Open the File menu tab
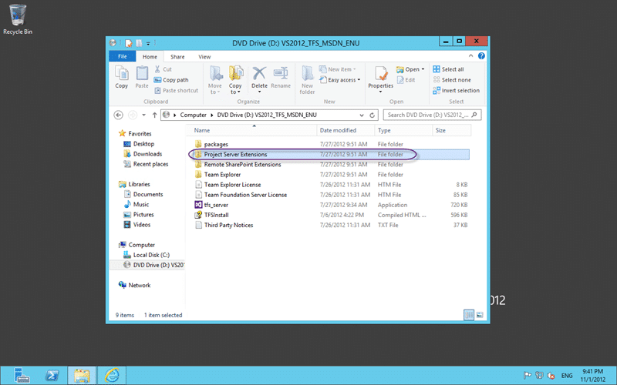This screenshot has height=385, width=617. point(123,56)
